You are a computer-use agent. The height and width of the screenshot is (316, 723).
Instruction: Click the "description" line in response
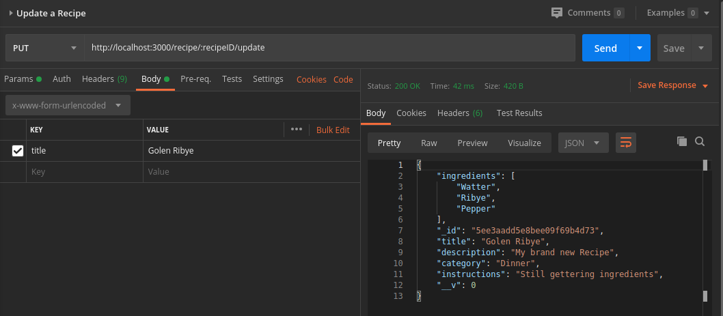[527, 253]
